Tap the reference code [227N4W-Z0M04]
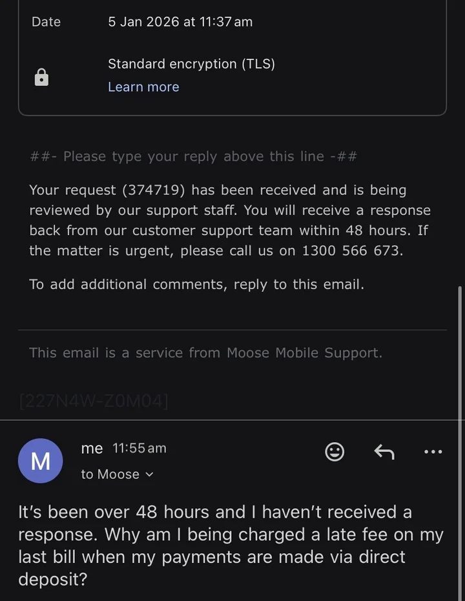 click(94, 402)
